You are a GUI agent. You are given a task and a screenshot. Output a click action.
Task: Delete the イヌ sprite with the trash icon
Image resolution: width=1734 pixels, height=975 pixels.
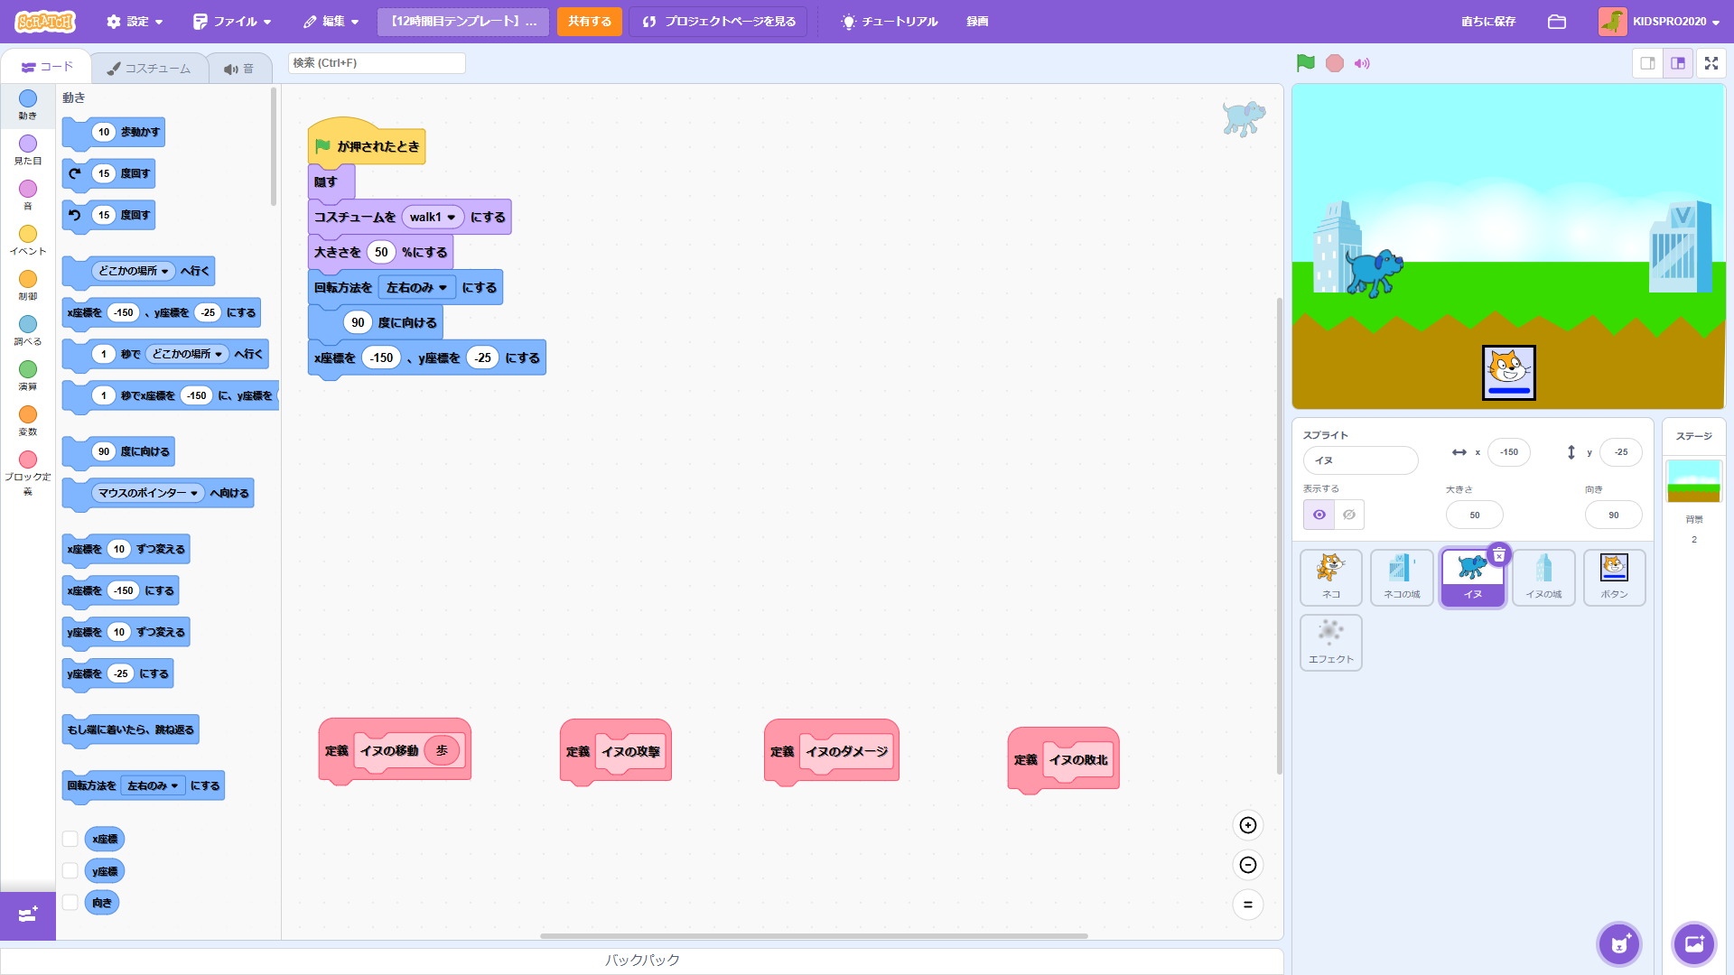(x=1499, y=554)
